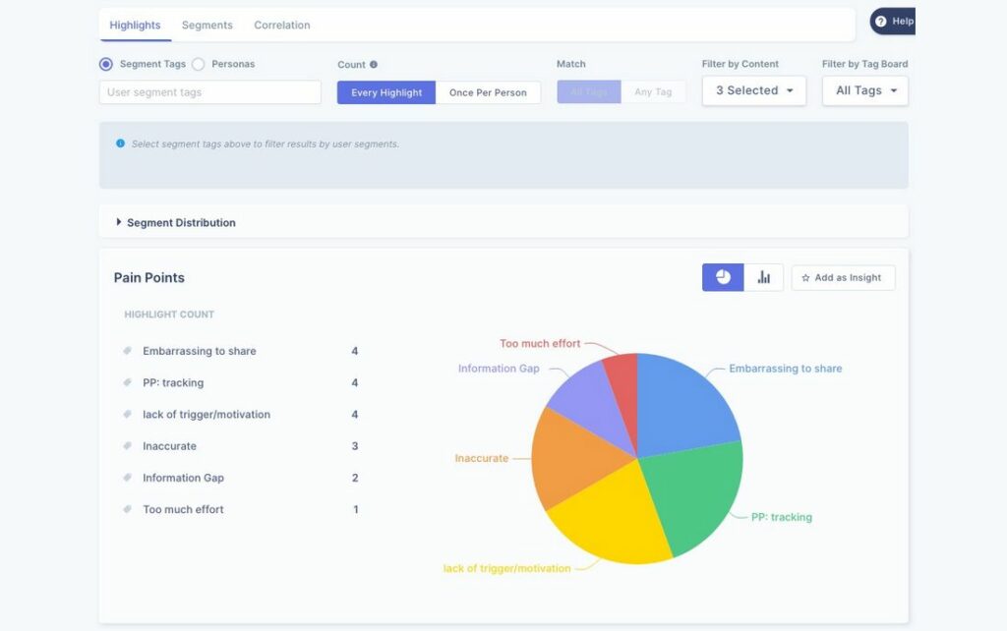This screenshot has height=631, width=1007.
Task: Select the Segment Tags radio button
Action: coord(105,65)
